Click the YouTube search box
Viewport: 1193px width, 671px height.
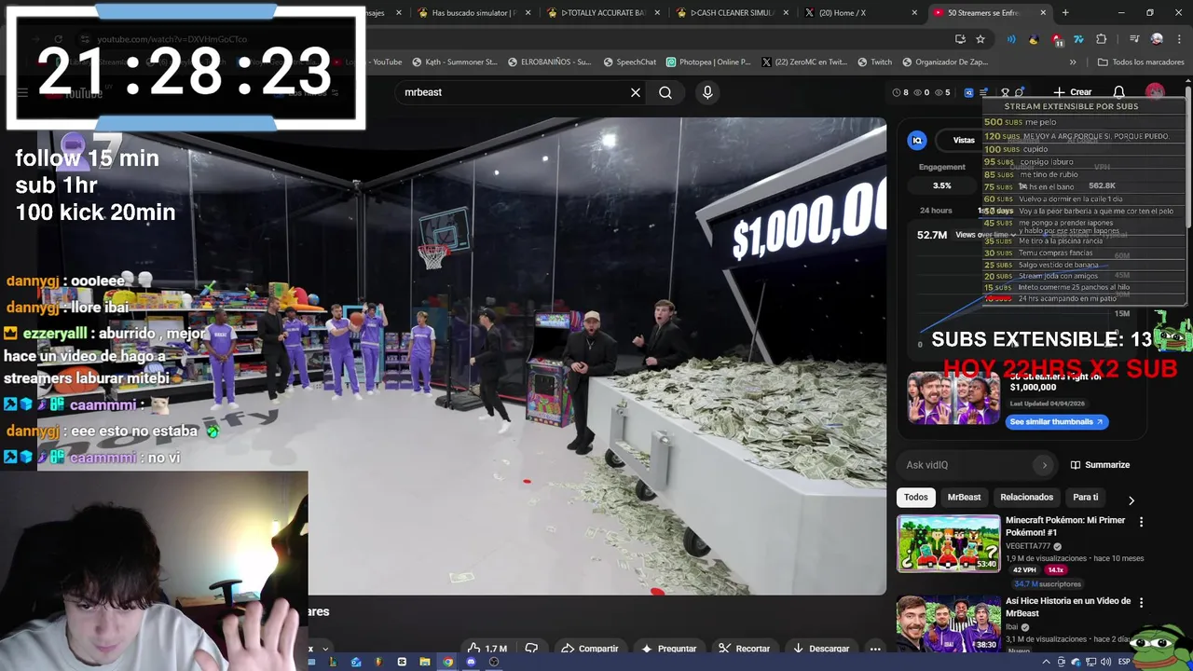point(513,92)
